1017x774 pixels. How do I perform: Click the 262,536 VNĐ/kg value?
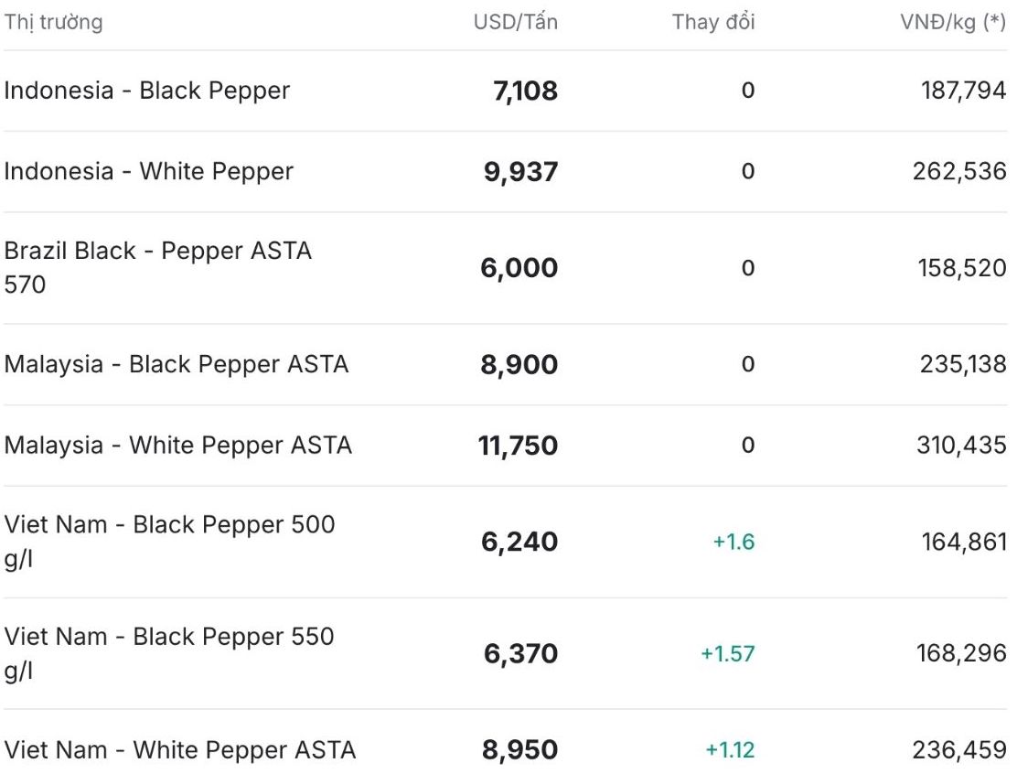tap(959, 171)
